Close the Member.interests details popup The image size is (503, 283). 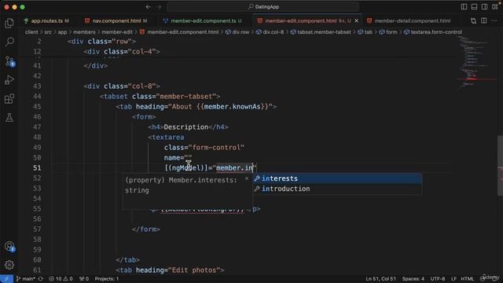[x=246, y=178]
